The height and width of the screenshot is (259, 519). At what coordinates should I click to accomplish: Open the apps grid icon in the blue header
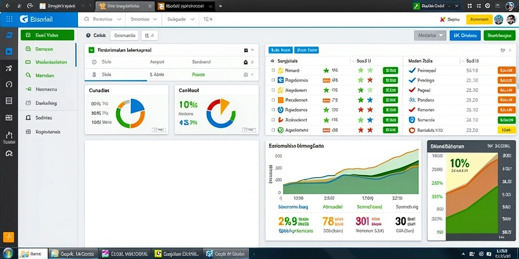(10, 19)
